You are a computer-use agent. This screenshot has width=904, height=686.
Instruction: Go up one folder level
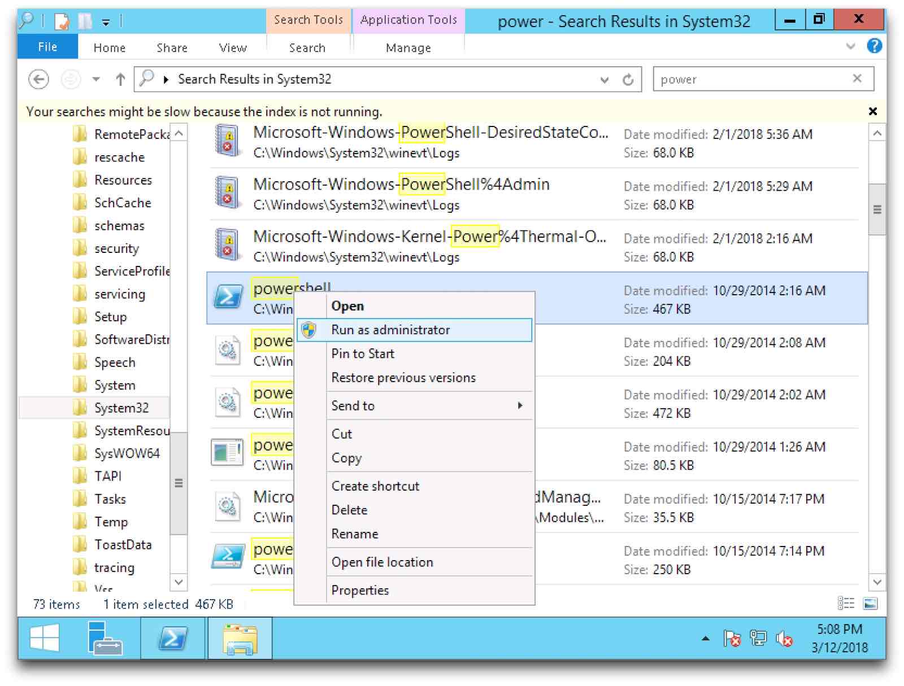120,80
